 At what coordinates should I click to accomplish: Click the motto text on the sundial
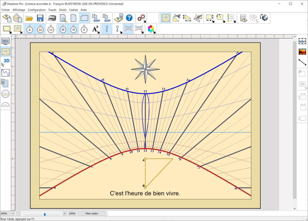145,193
